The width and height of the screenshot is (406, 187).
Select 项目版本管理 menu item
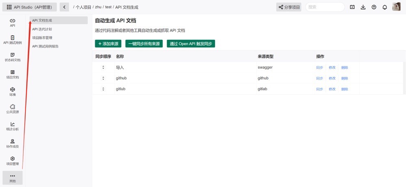[42, 38]
